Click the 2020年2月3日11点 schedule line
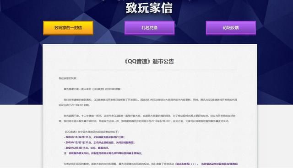The image size is (293, 168). (87, 148)
